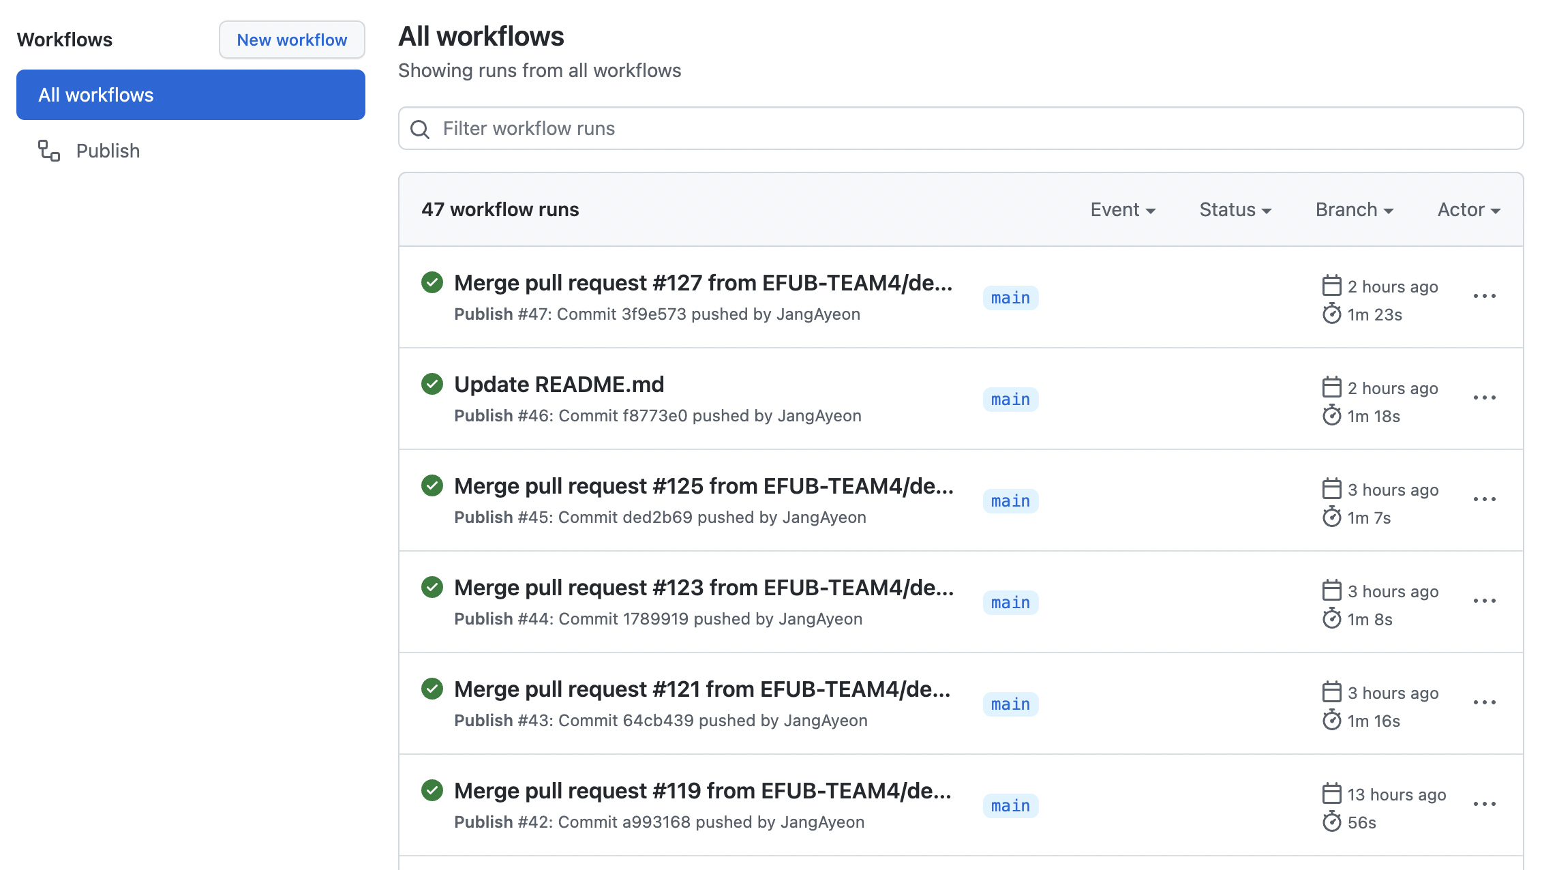Click the 47 workflow runs count
1557x870 pixels.
[500, 209]
